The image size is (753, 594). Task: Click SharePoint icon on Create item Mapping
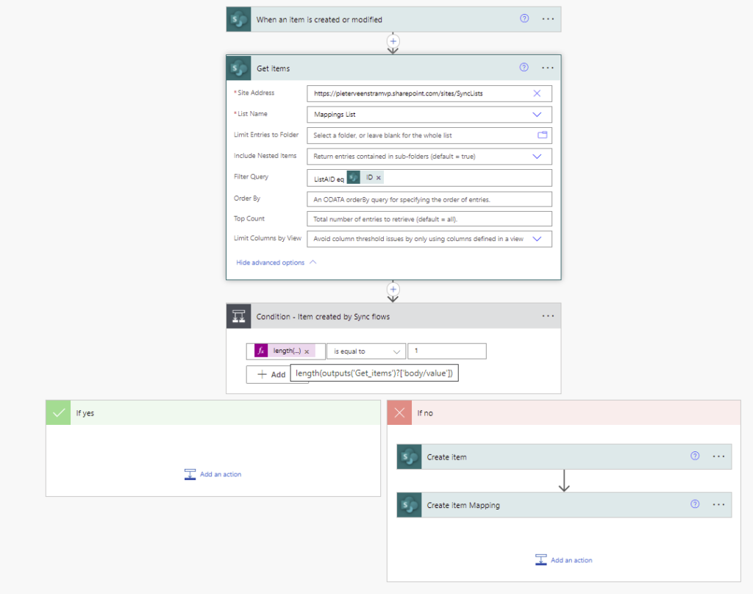[409, 505]
